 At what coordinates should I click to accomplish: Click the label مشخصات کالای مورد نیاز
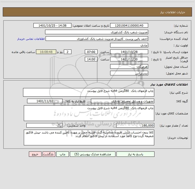tap(172, 113)
